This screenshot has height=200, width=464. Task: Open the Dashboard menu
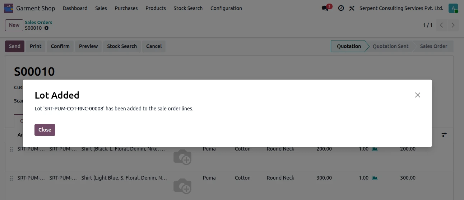point(75,8)
